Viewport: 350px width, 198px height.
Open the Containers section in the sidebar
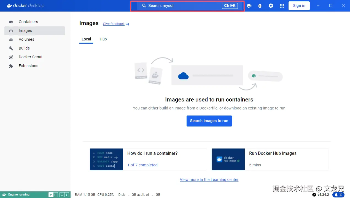coord(28,22)
